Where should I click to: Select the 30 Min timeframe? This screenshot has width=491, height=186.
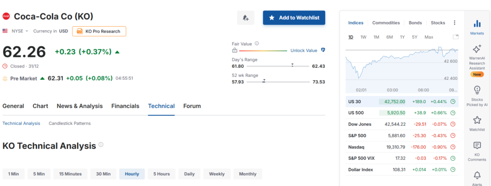(104, 174)
